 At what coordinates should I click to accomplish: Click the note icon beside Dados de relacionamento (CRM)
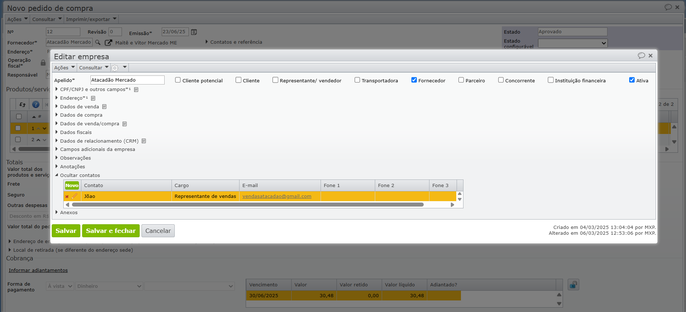coord(144,141)
